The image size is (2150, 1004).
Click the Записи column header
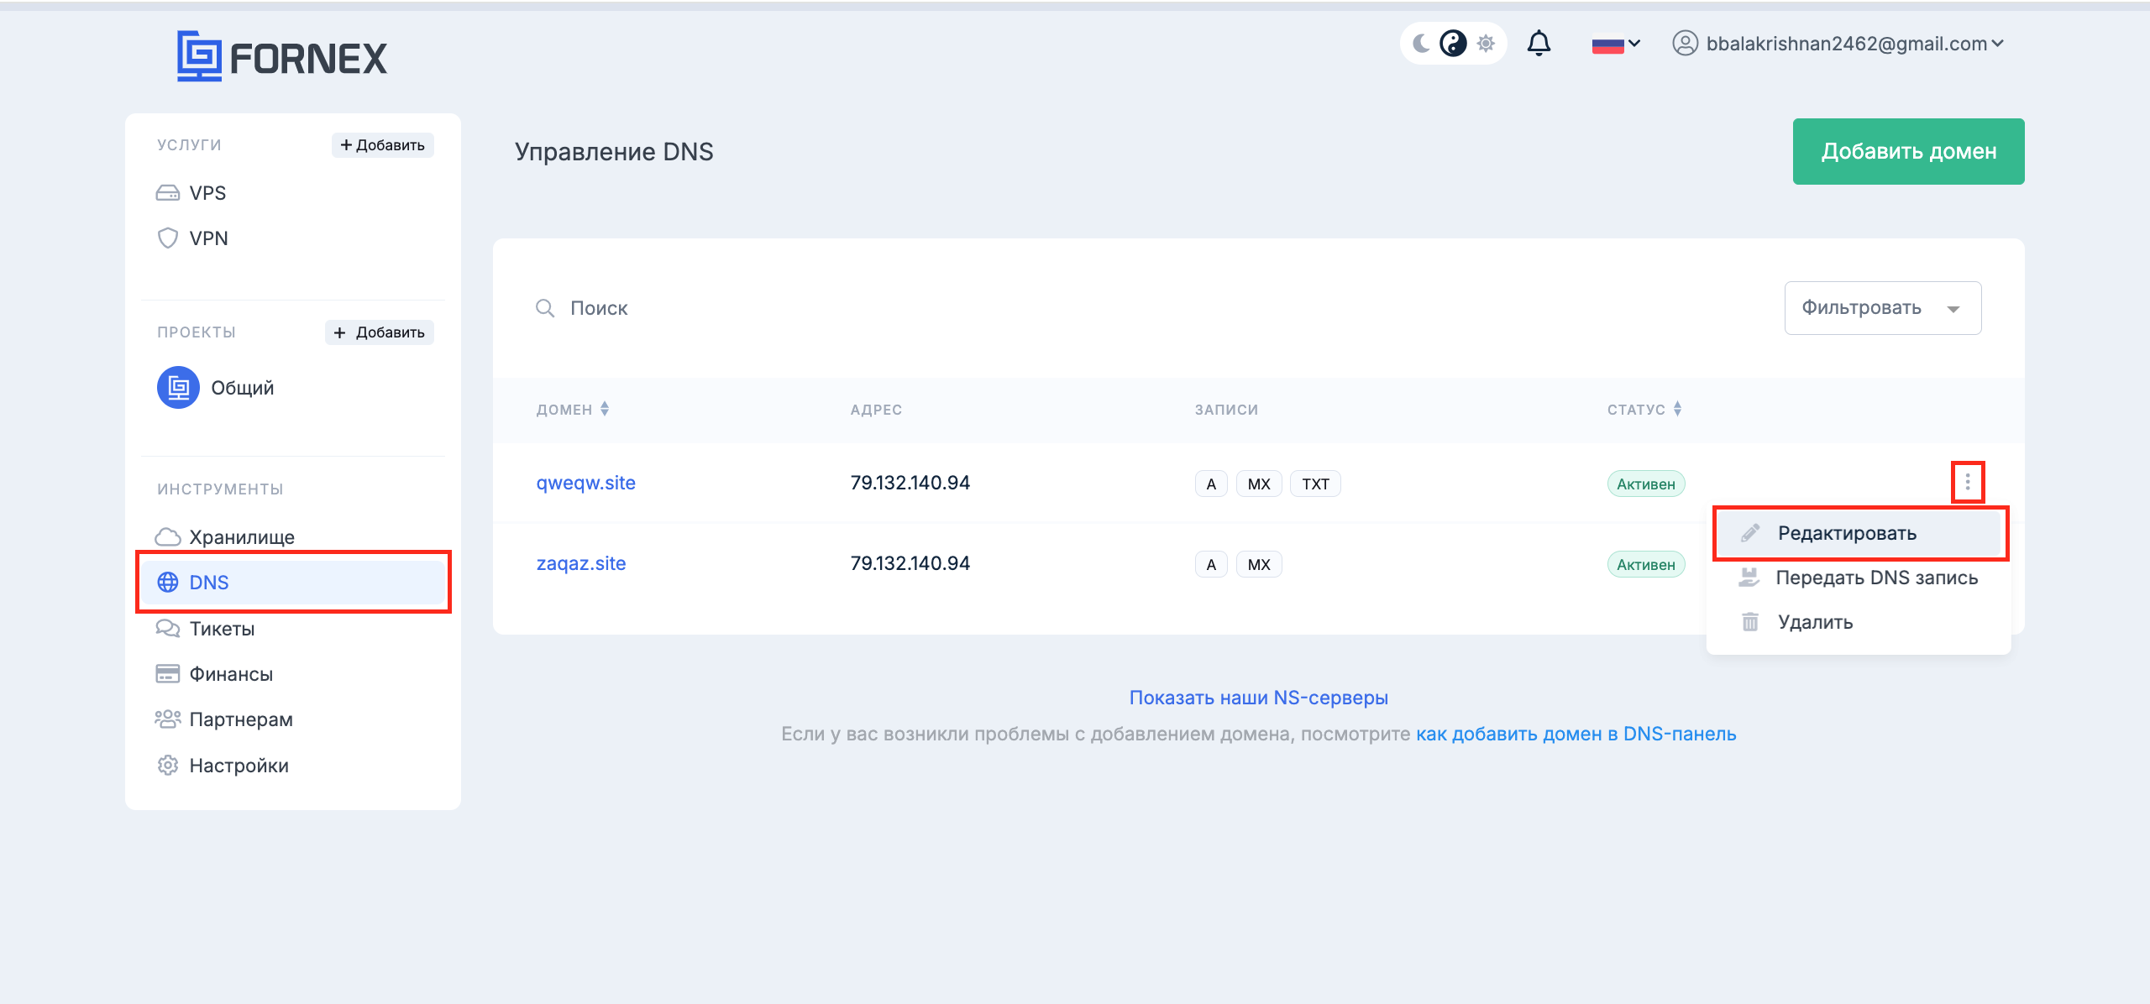[1226, 410]
